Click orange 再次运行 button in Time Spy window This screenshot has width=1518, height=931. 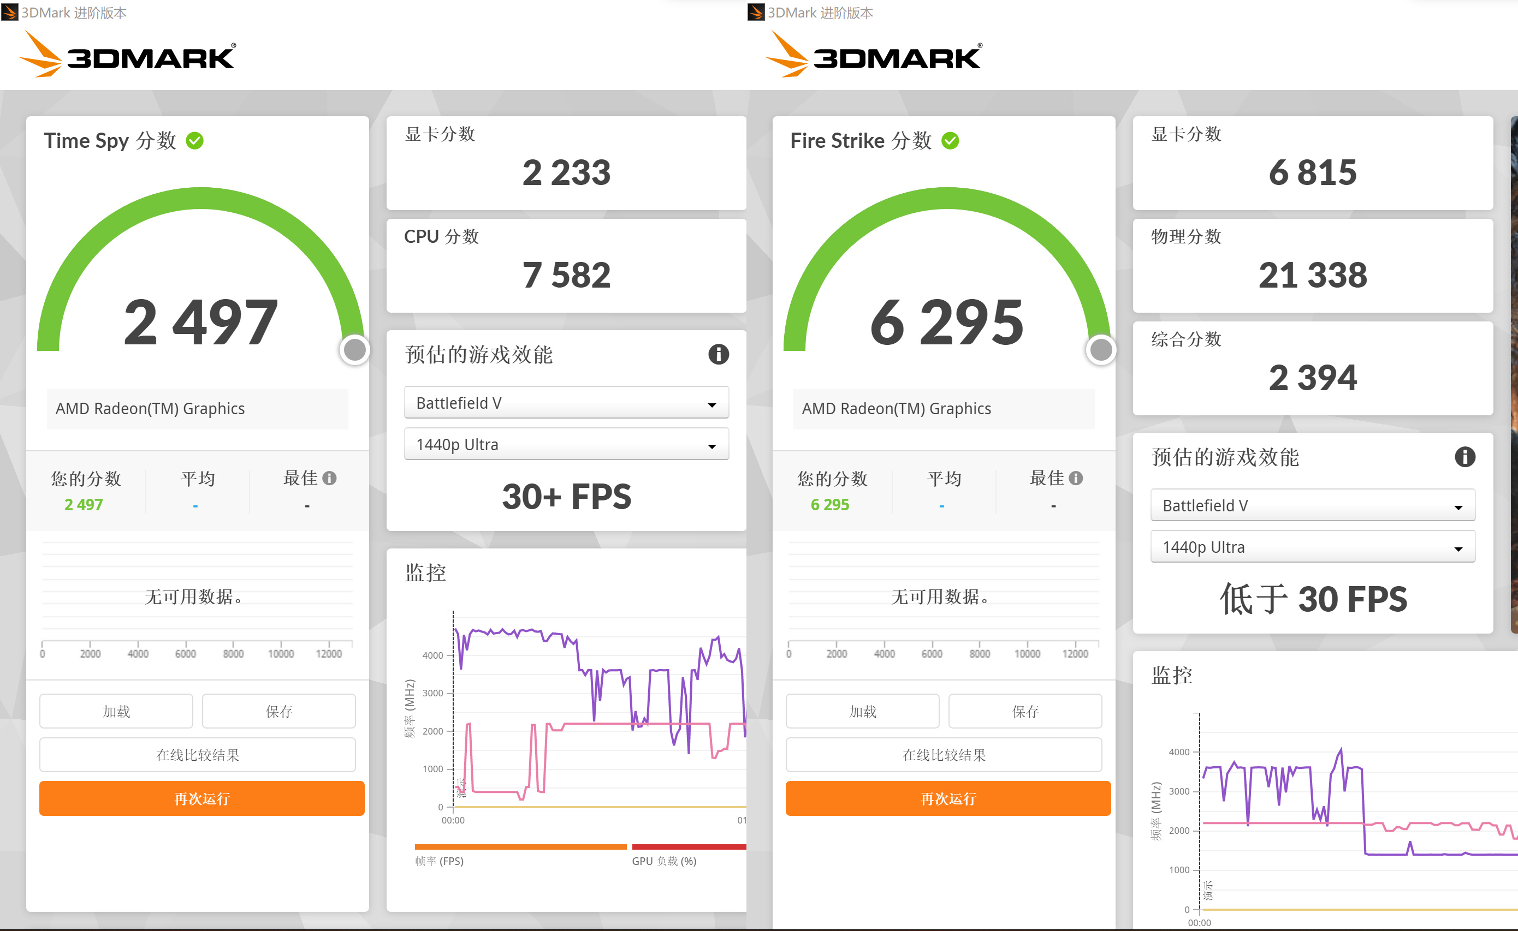click(202, 798)
